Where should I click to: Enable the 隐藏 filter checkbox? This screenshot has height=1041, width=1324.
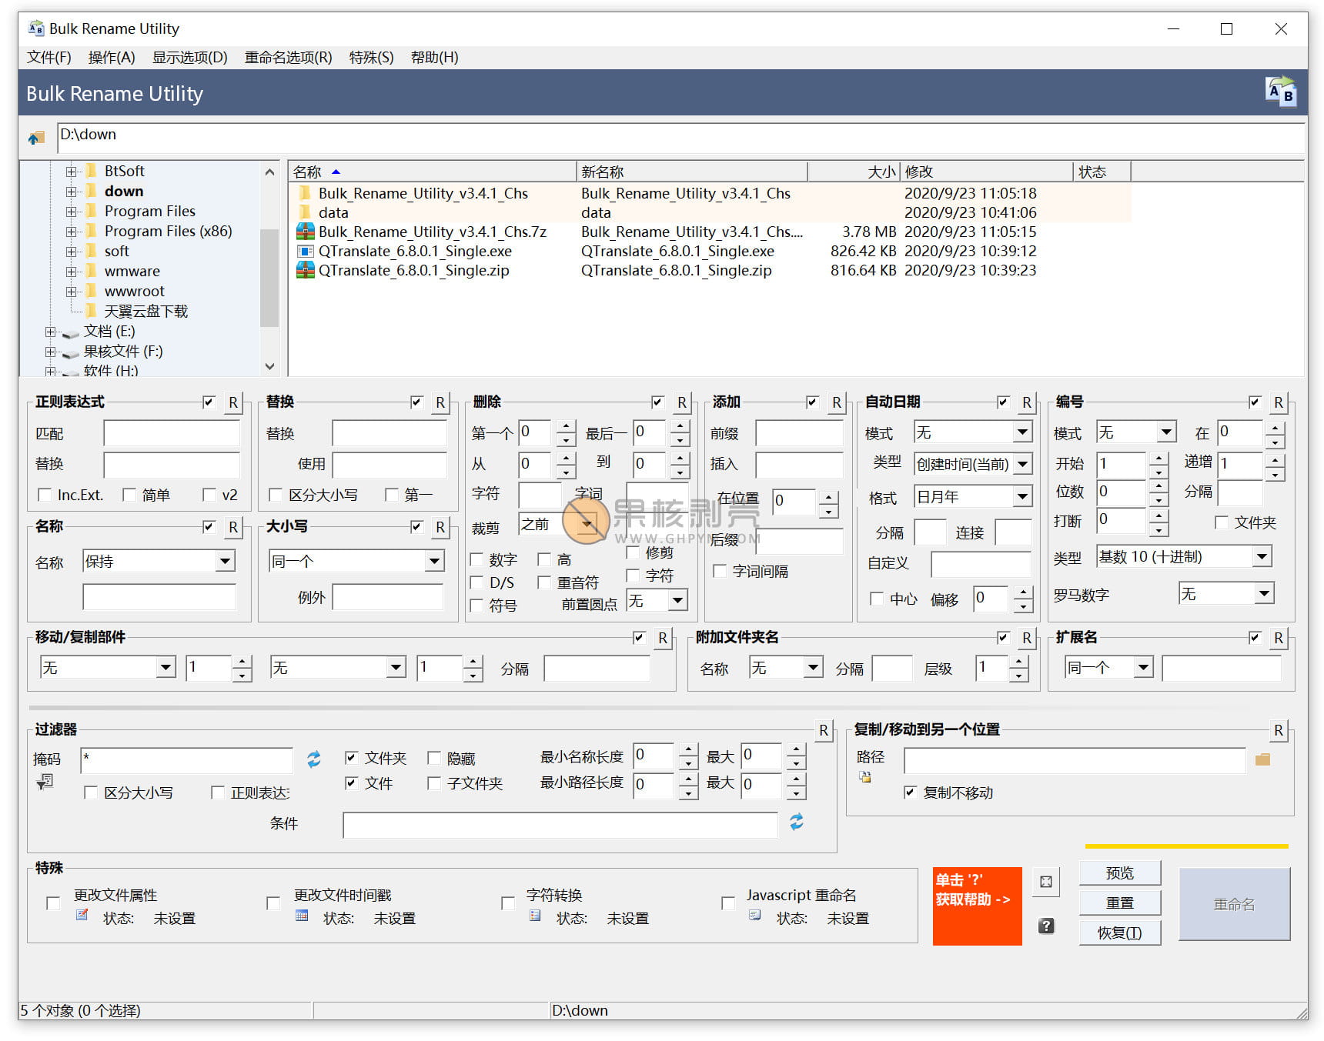tap(435, 758)
